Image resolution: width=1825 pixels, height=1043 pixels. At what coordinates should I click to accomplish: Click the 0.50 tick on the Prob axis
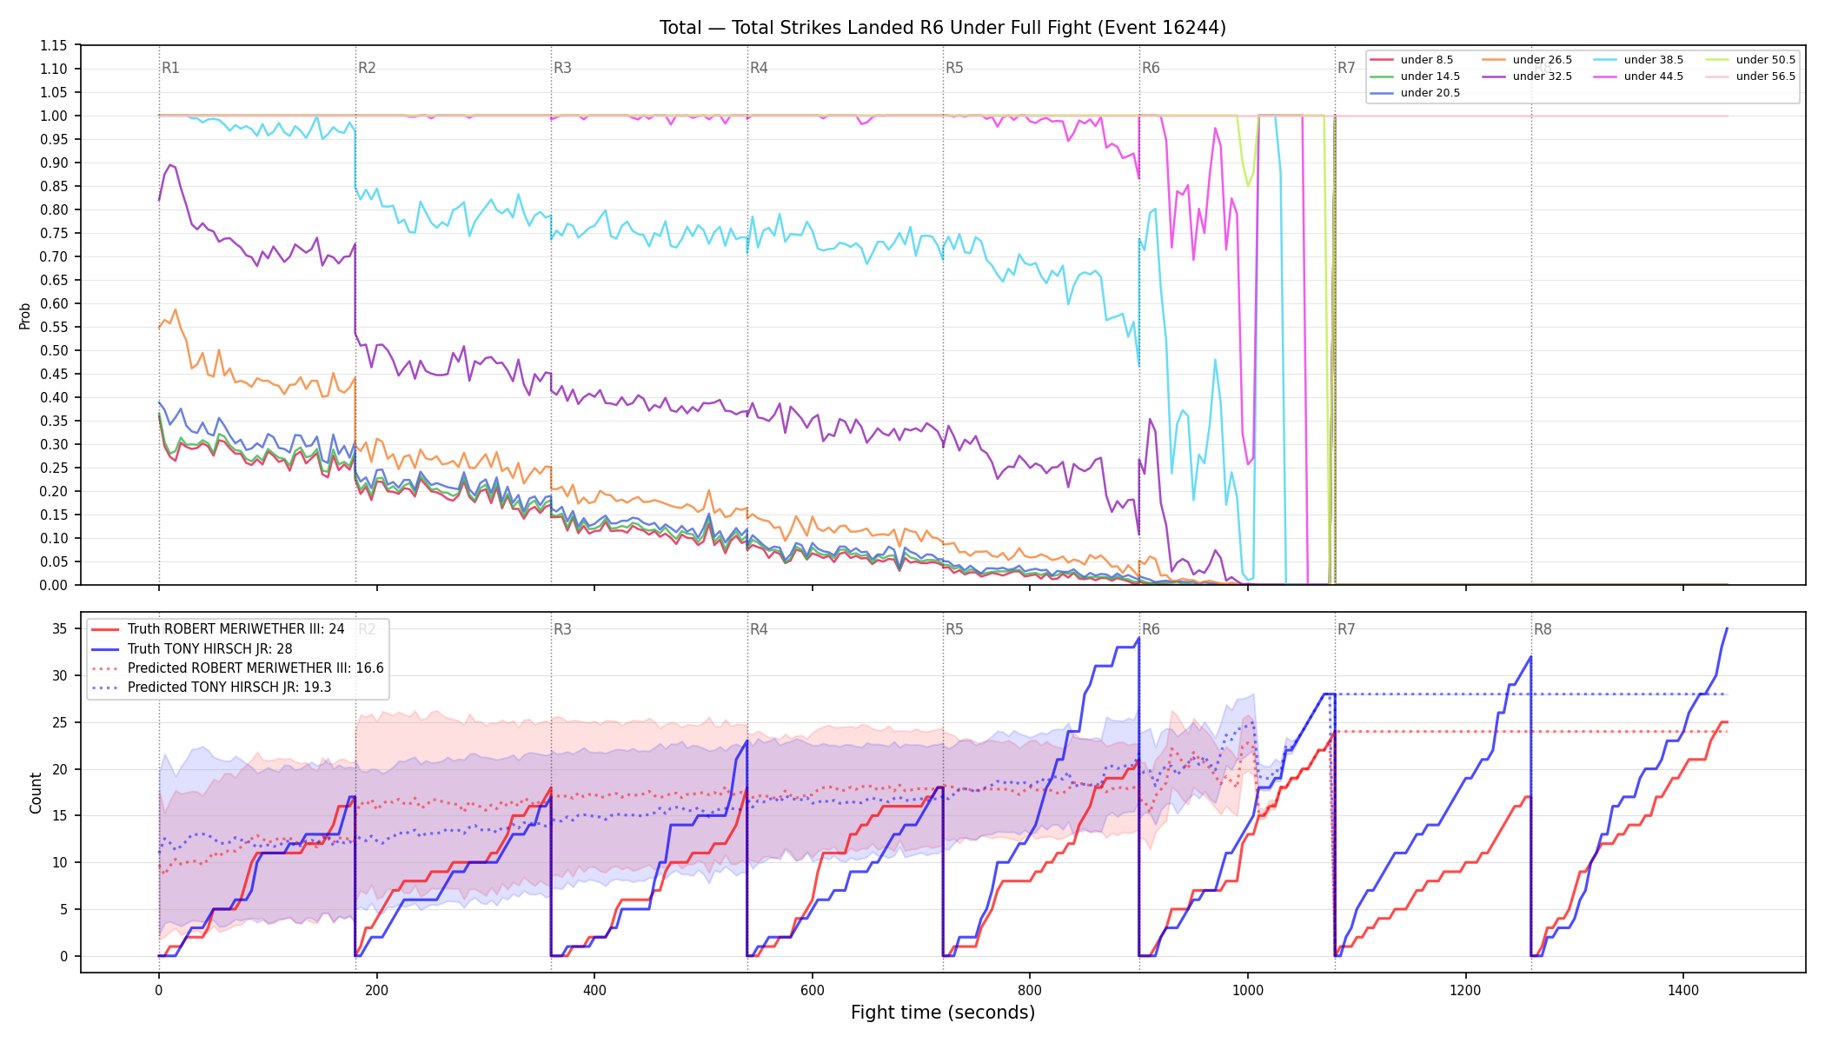pyautogui.click(x=54, y=350)
